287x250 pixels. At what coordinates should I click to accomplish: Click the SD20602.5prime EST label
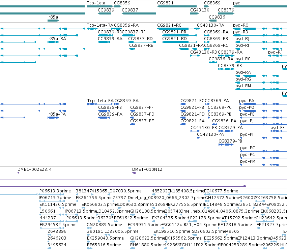pos(209,231)
